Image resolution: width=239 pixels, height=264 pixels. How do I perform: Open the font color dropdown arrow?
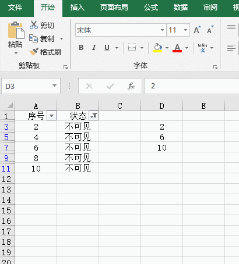(x=187, y=48)
